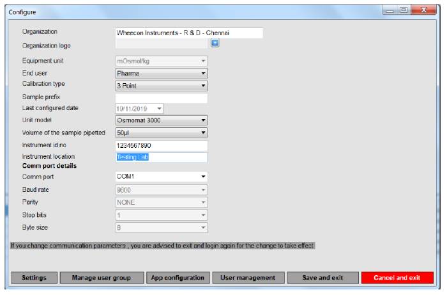Open the Unit model dropdown

coord(162,120)
